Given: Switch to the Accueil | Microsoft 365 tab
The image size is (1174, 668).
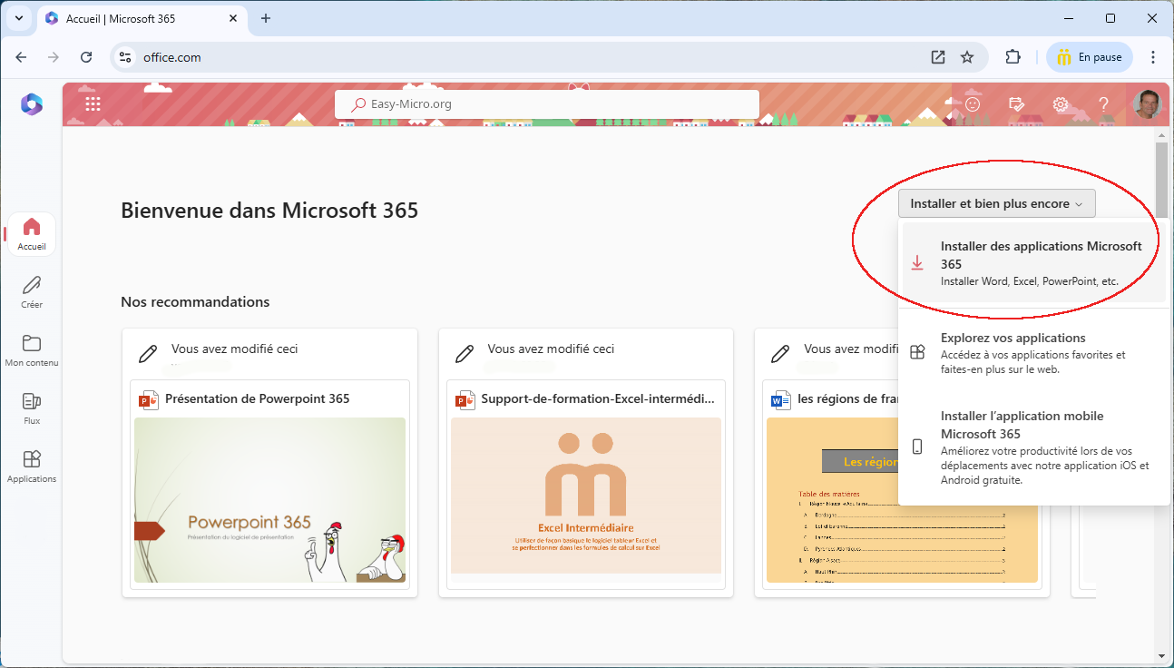Looking at the screenshot, I should click(143, 18).
